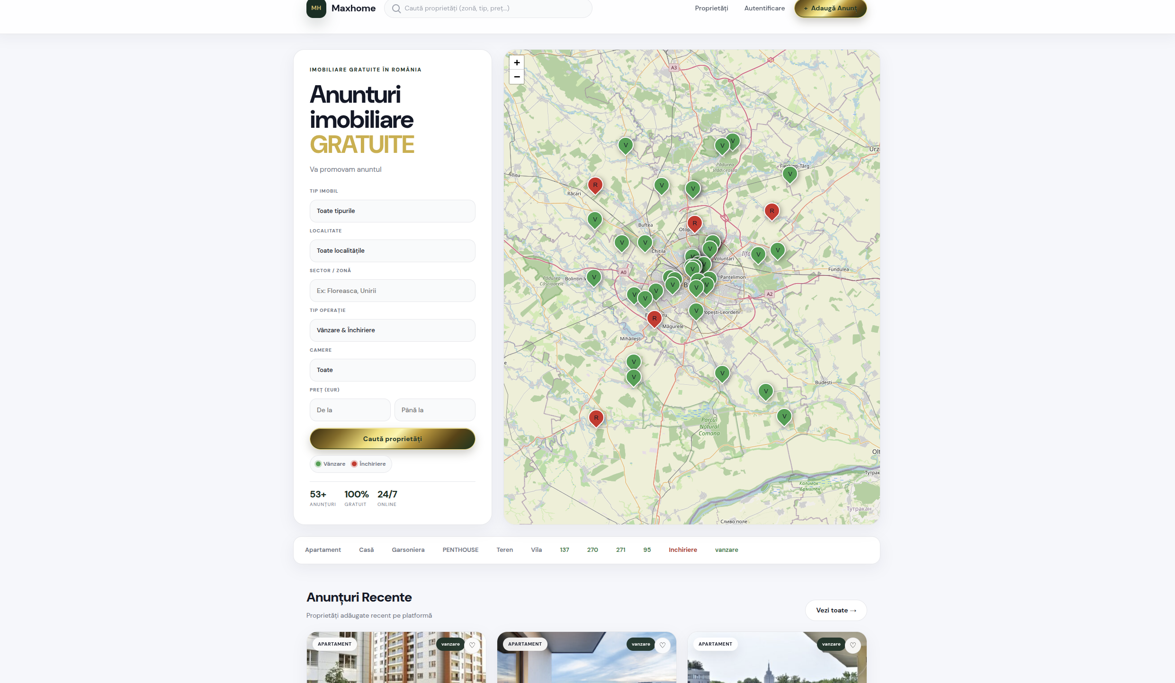Image resolution: width=1175 pixels, height=683 pixels.
Task: Select the Garsoniera category tab
Action: 408,550
